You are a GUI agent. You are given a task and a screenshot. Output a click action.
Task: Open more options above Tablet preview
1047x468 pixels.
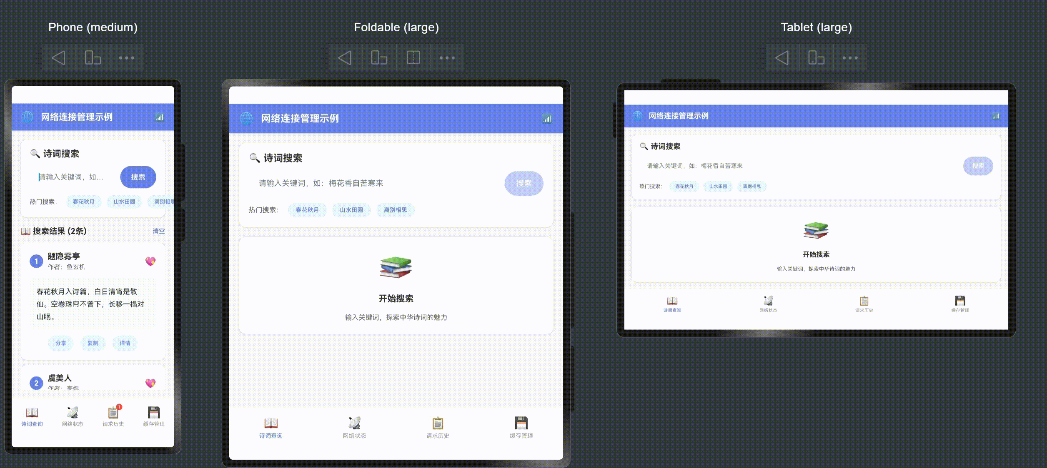850,57
